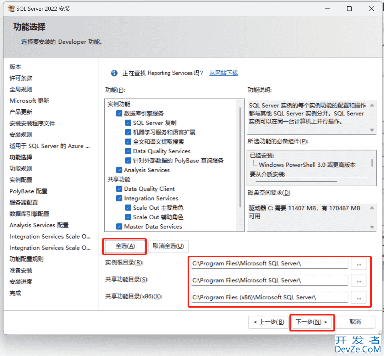
Task: Select the 数据库引擎配置 step in sidebar
Action: [x=29, y=214]
